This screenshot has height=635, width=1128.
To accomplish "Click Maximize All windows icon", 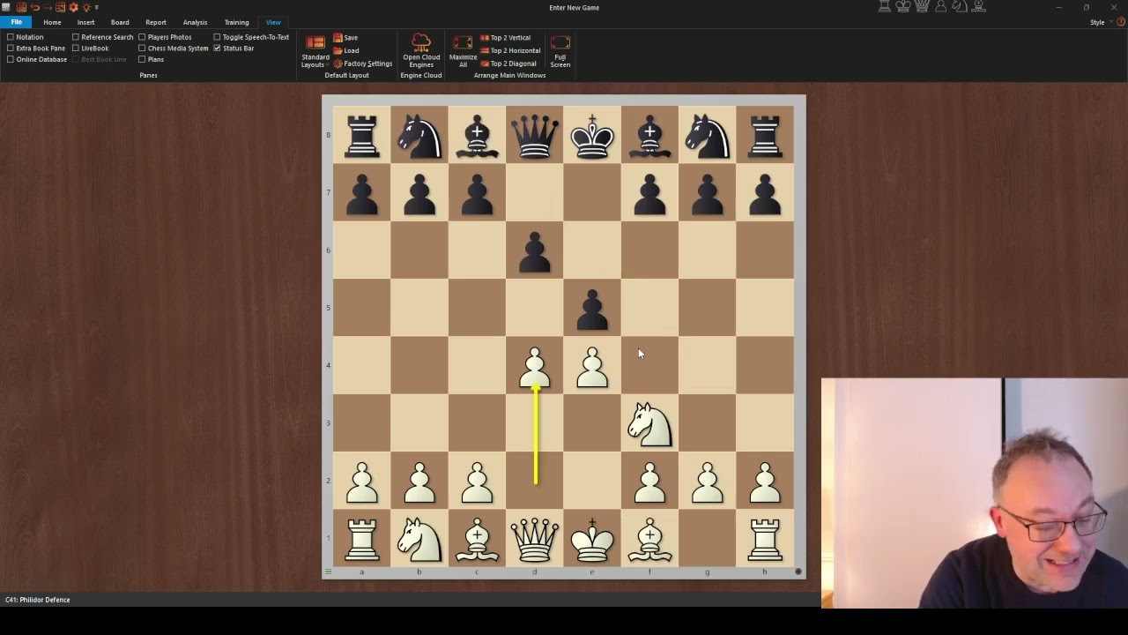I will pyautogui.click(x=463, y=42).
